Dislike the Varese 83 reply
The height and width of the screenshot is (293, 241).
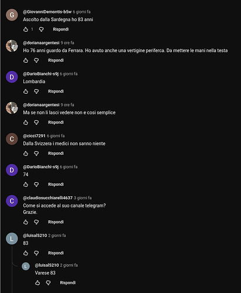[x=48, y=282]
